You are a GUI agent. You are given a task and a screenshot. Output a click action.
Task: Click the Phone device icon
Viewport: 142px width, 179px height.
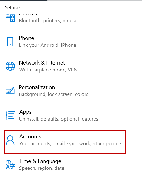[10, 42]
